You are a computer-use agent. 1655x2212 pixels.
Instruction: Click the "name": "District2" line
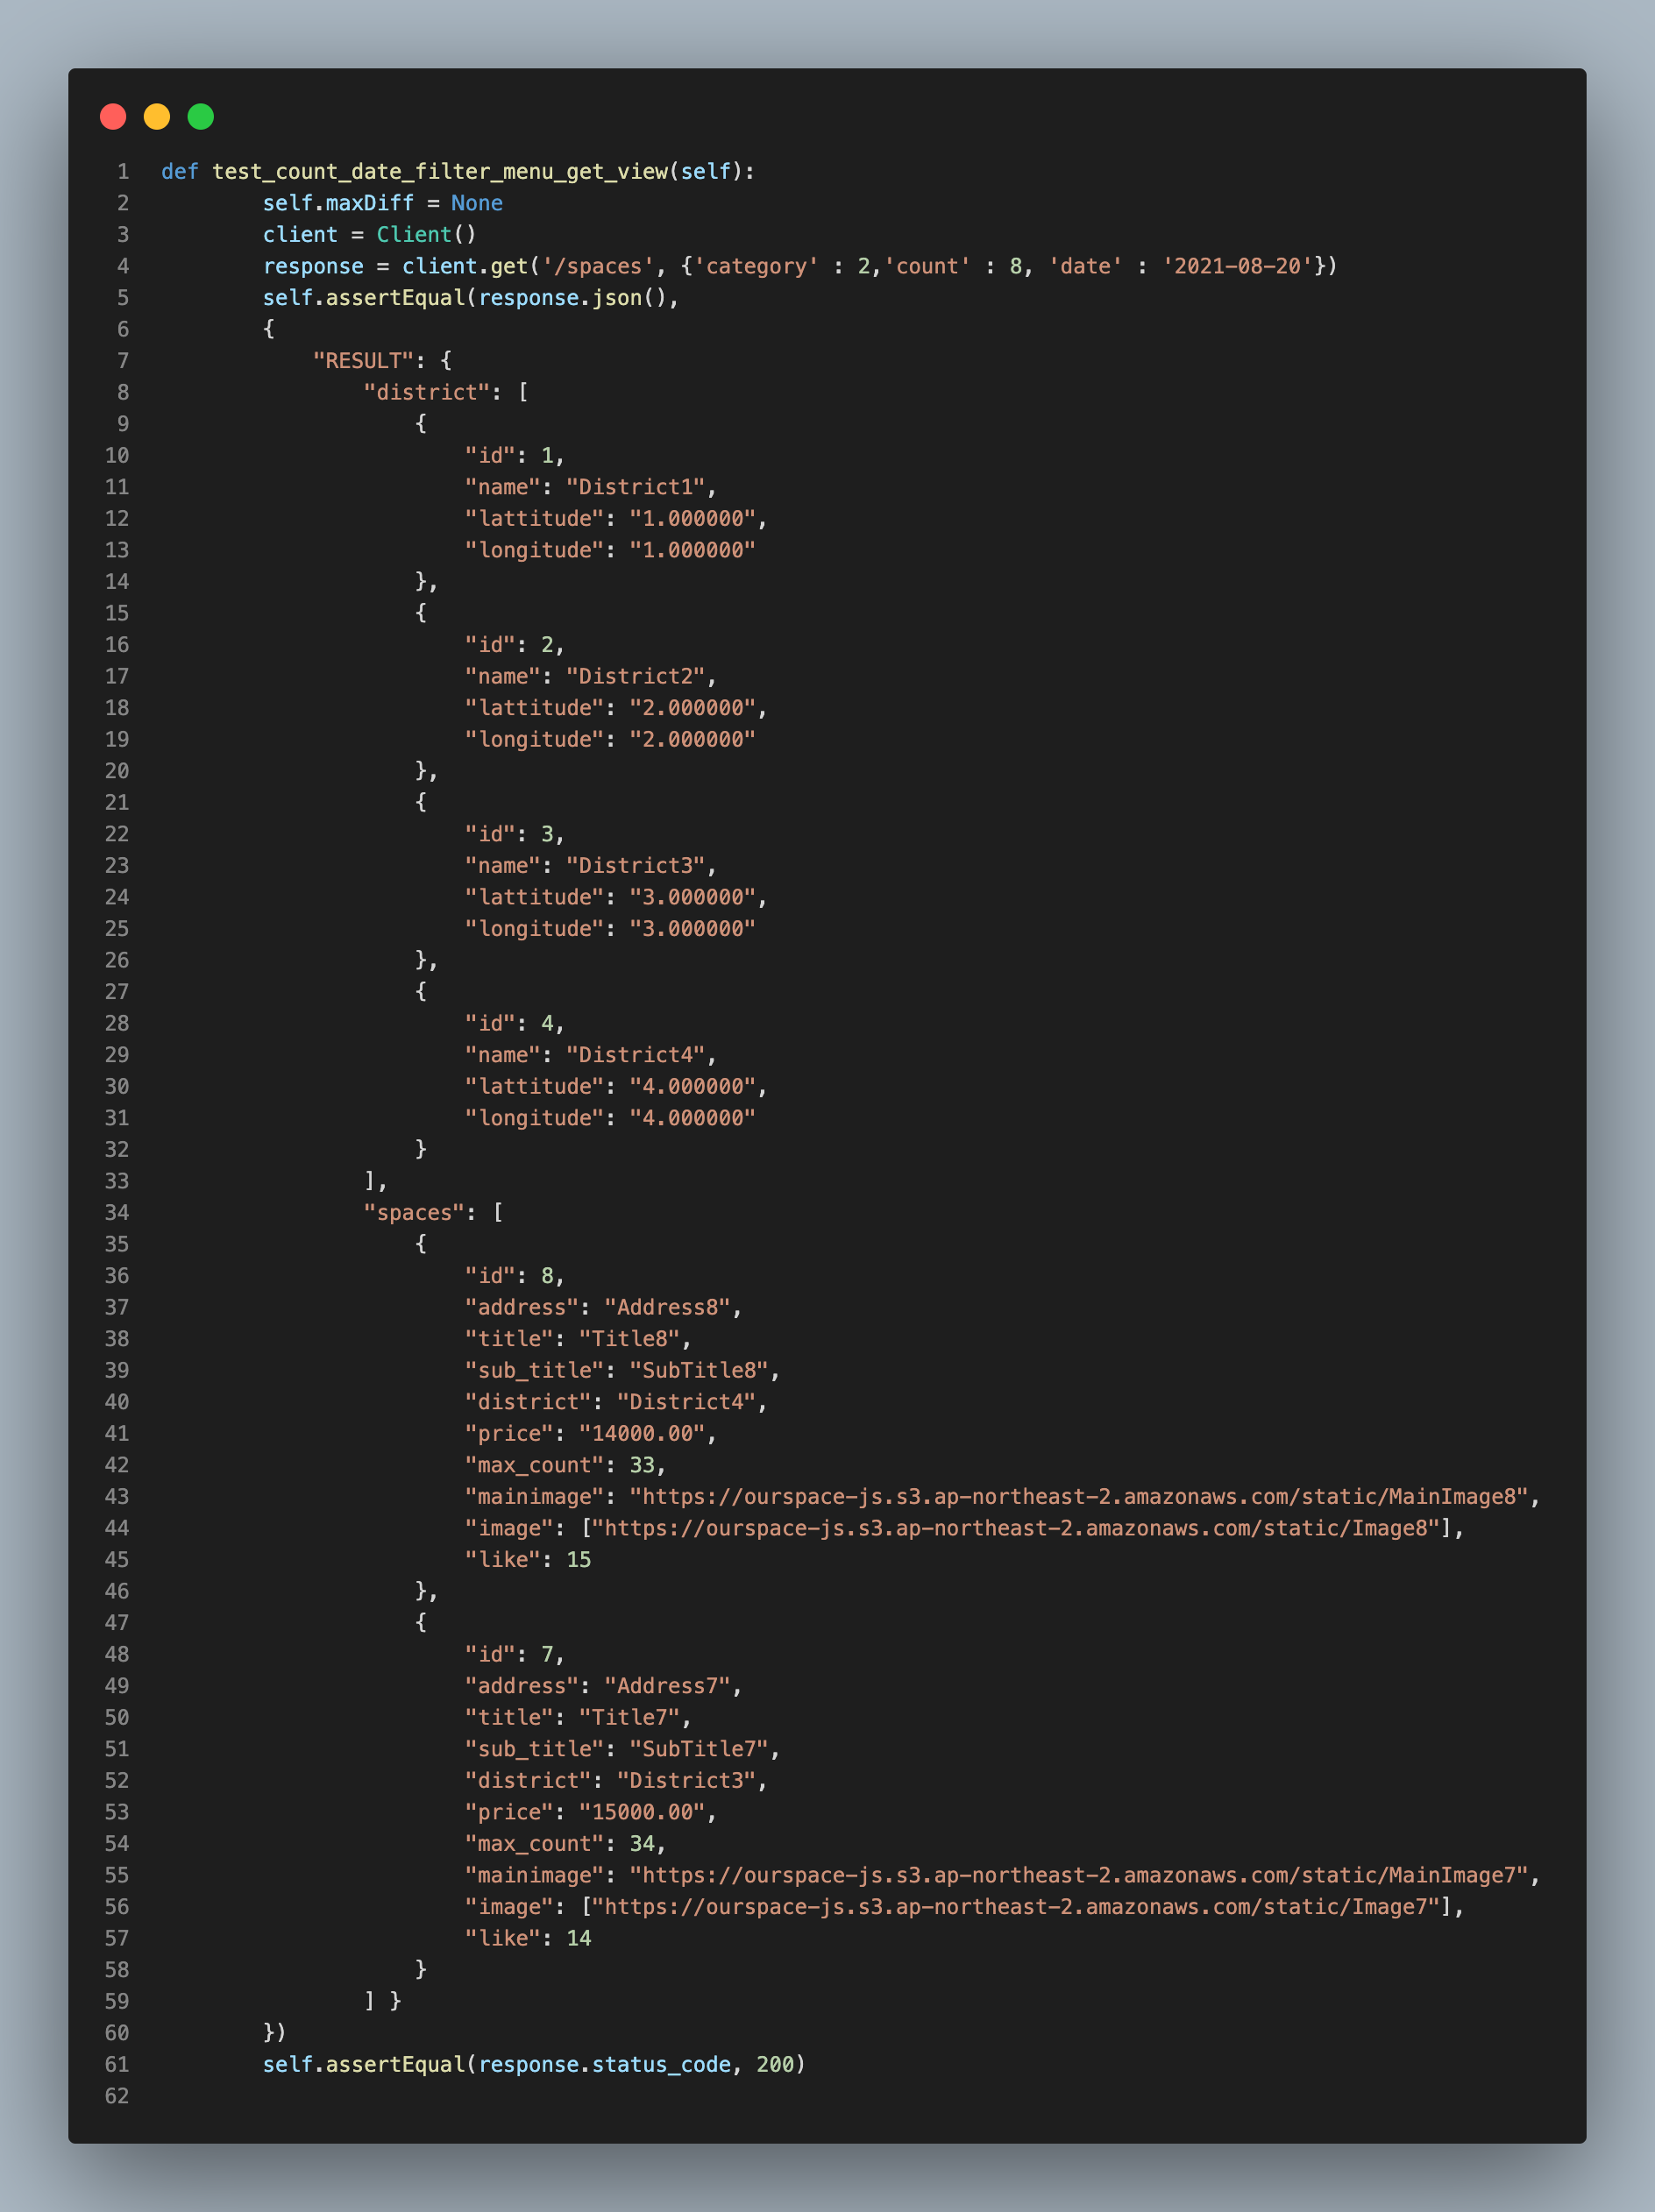pos(591,677)
